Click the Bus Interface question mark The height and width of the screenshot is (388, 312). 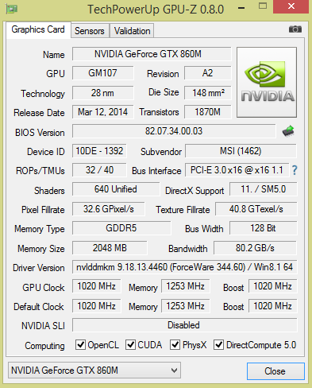pos(295,170)
